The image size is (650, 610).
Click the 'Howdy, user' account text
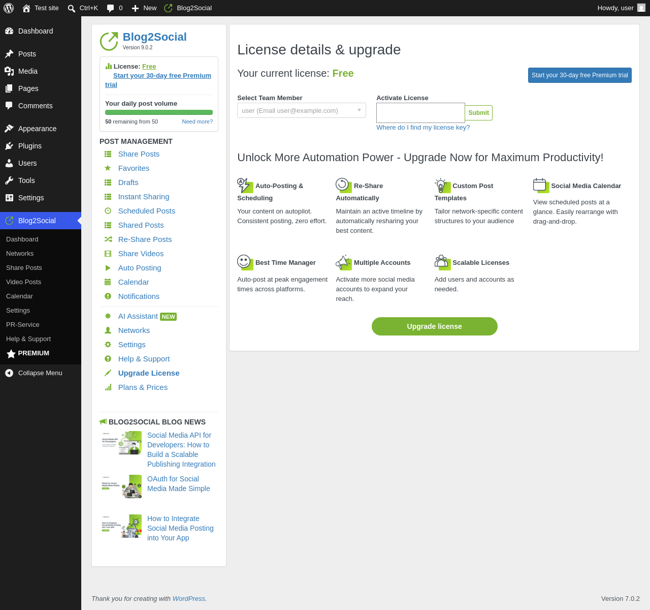tap(615, 8)
